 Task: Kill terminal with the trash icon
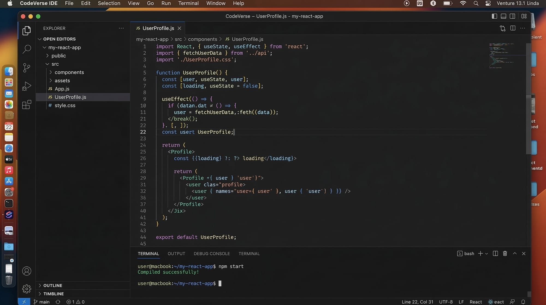click(505, 254)
